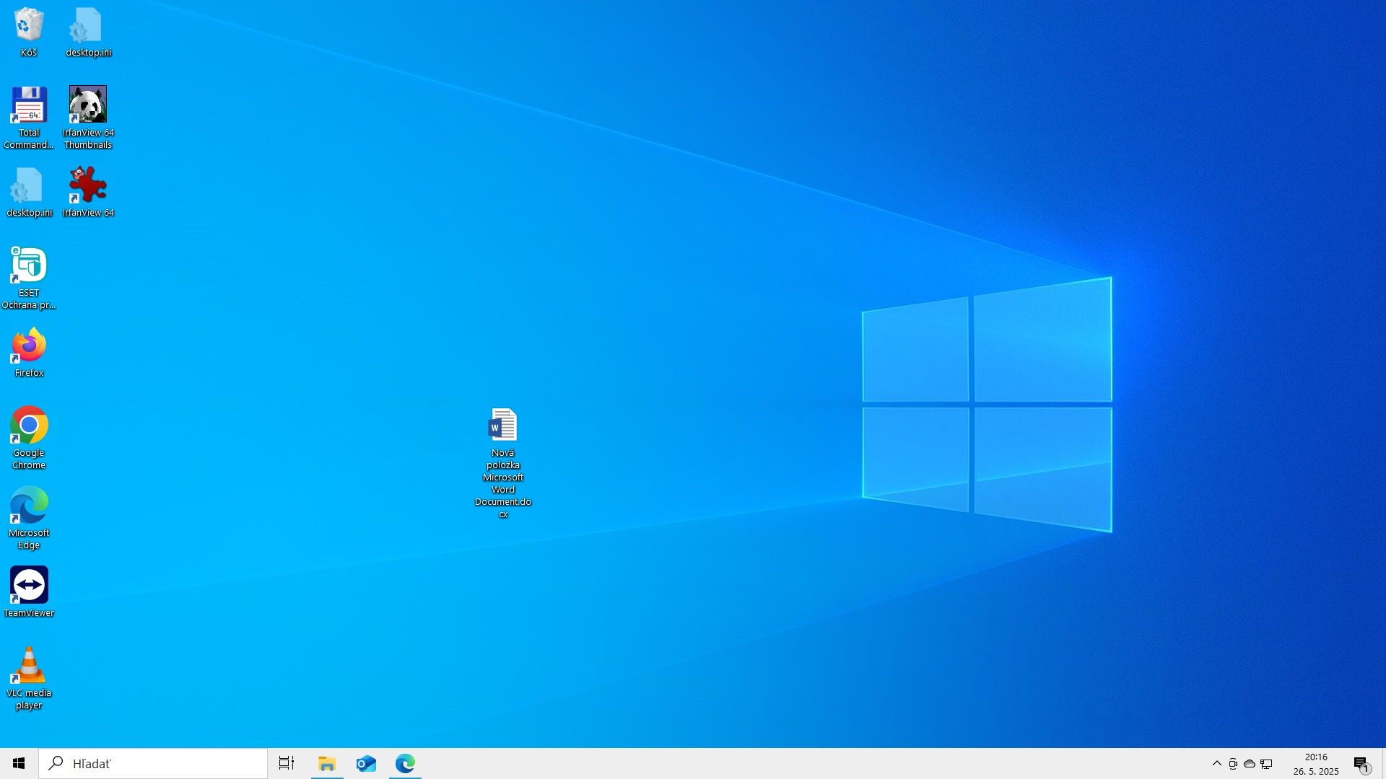Open the Windows Start menu
This screenshot has height=779, width=1386.
coord(19,763)
